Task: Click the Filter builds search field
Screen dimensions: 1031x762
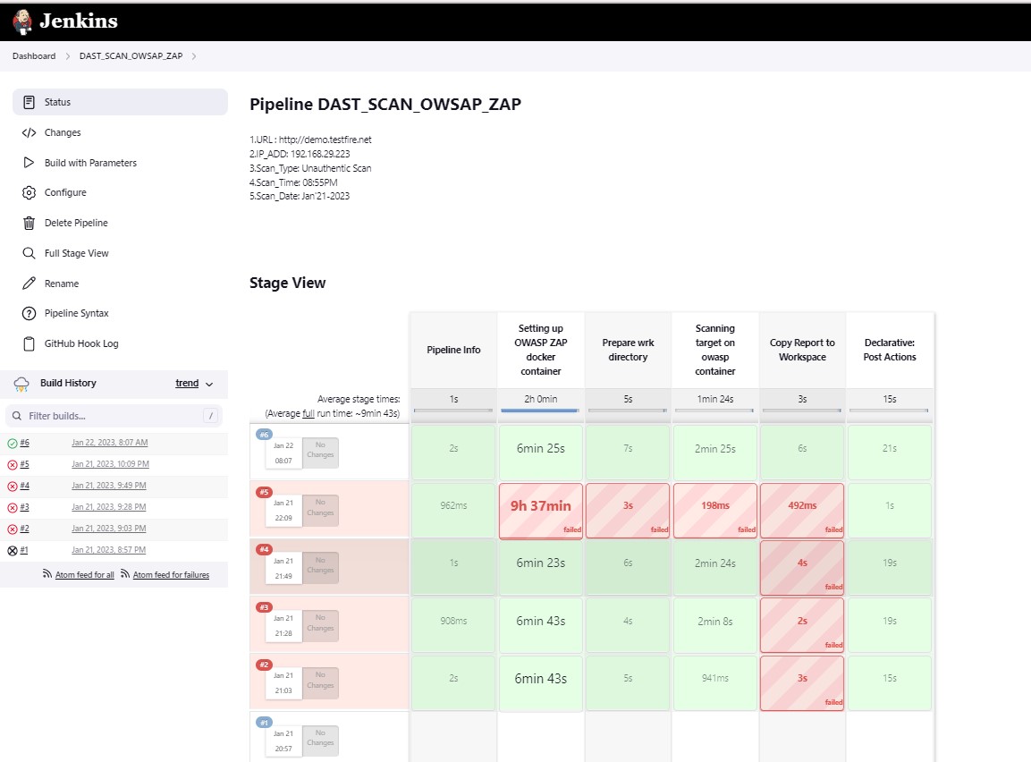Action: click(x=113, y=416)
